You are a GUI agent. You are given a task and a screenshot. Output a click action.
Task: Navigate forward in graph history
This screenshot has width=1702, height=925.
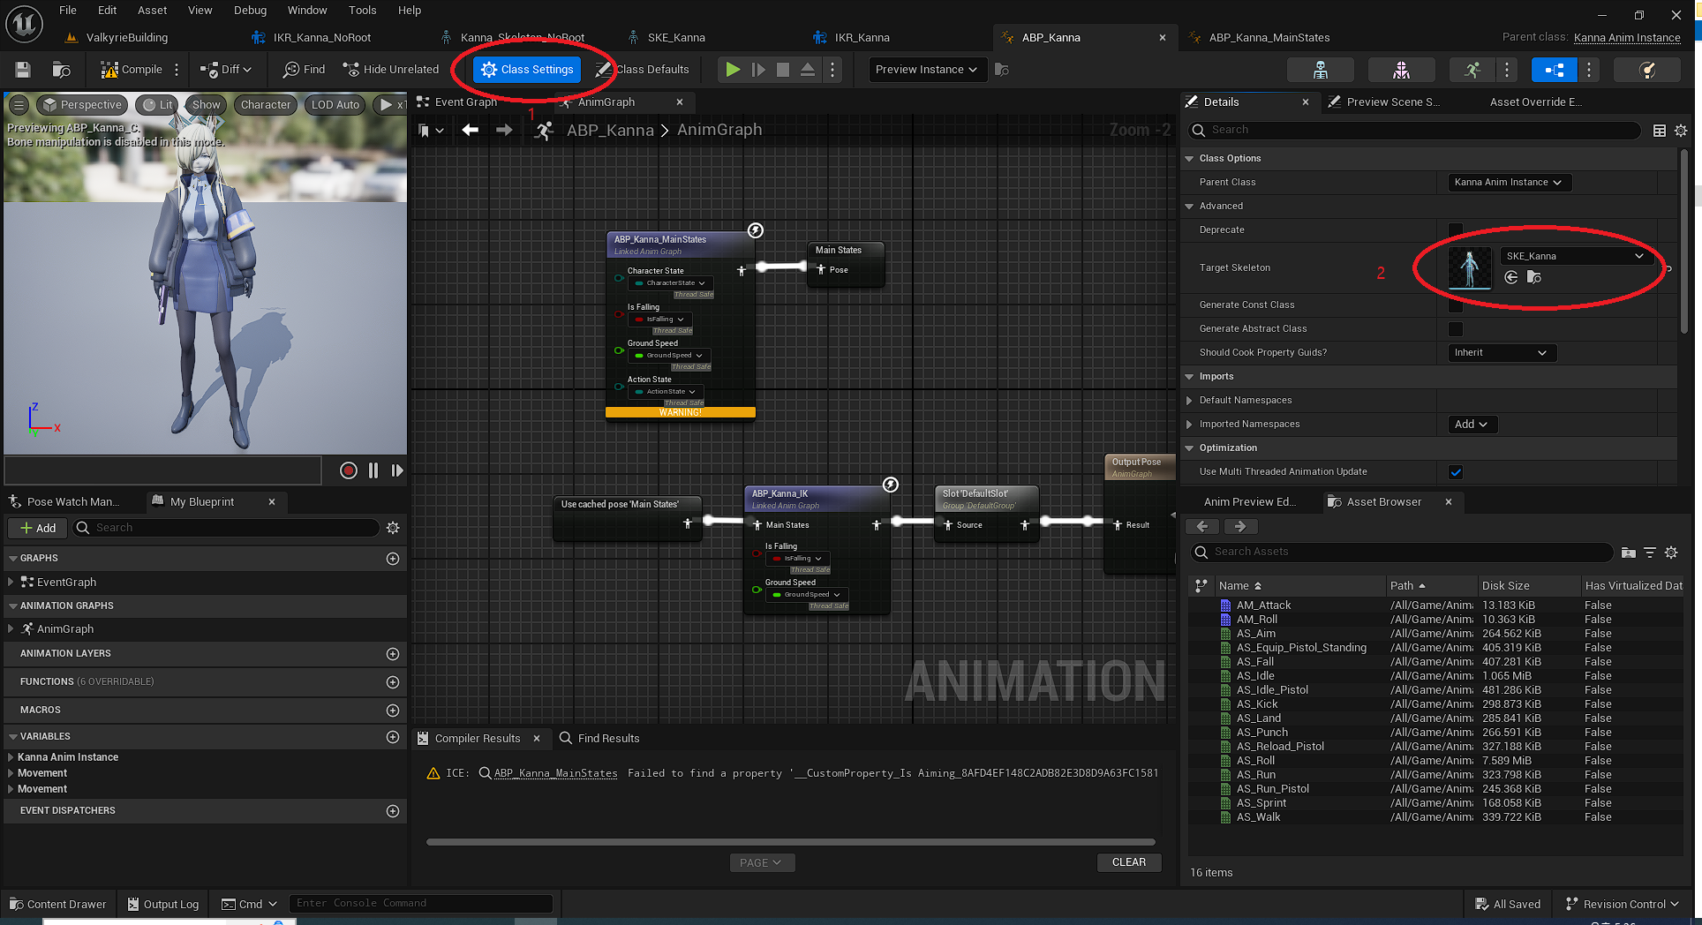pyautogui.click(x=504, y=130)
